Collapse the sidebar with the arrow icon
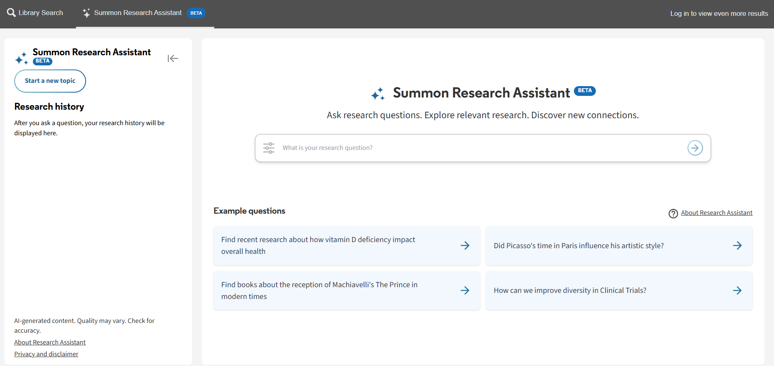The height and width of the screenshot is (366, 774). pos(173,58)
